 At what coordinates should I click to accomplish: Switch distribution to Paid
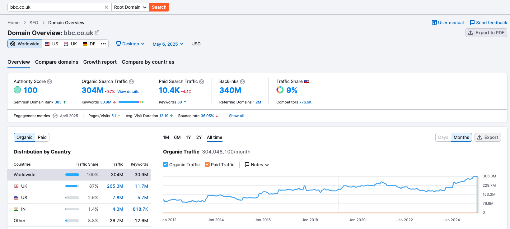click(42, 137)
